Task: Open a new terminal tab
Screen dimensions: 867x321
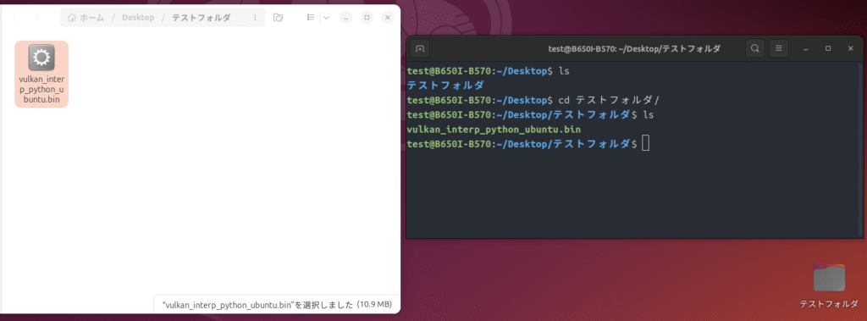Action: [x=420, y=49]
